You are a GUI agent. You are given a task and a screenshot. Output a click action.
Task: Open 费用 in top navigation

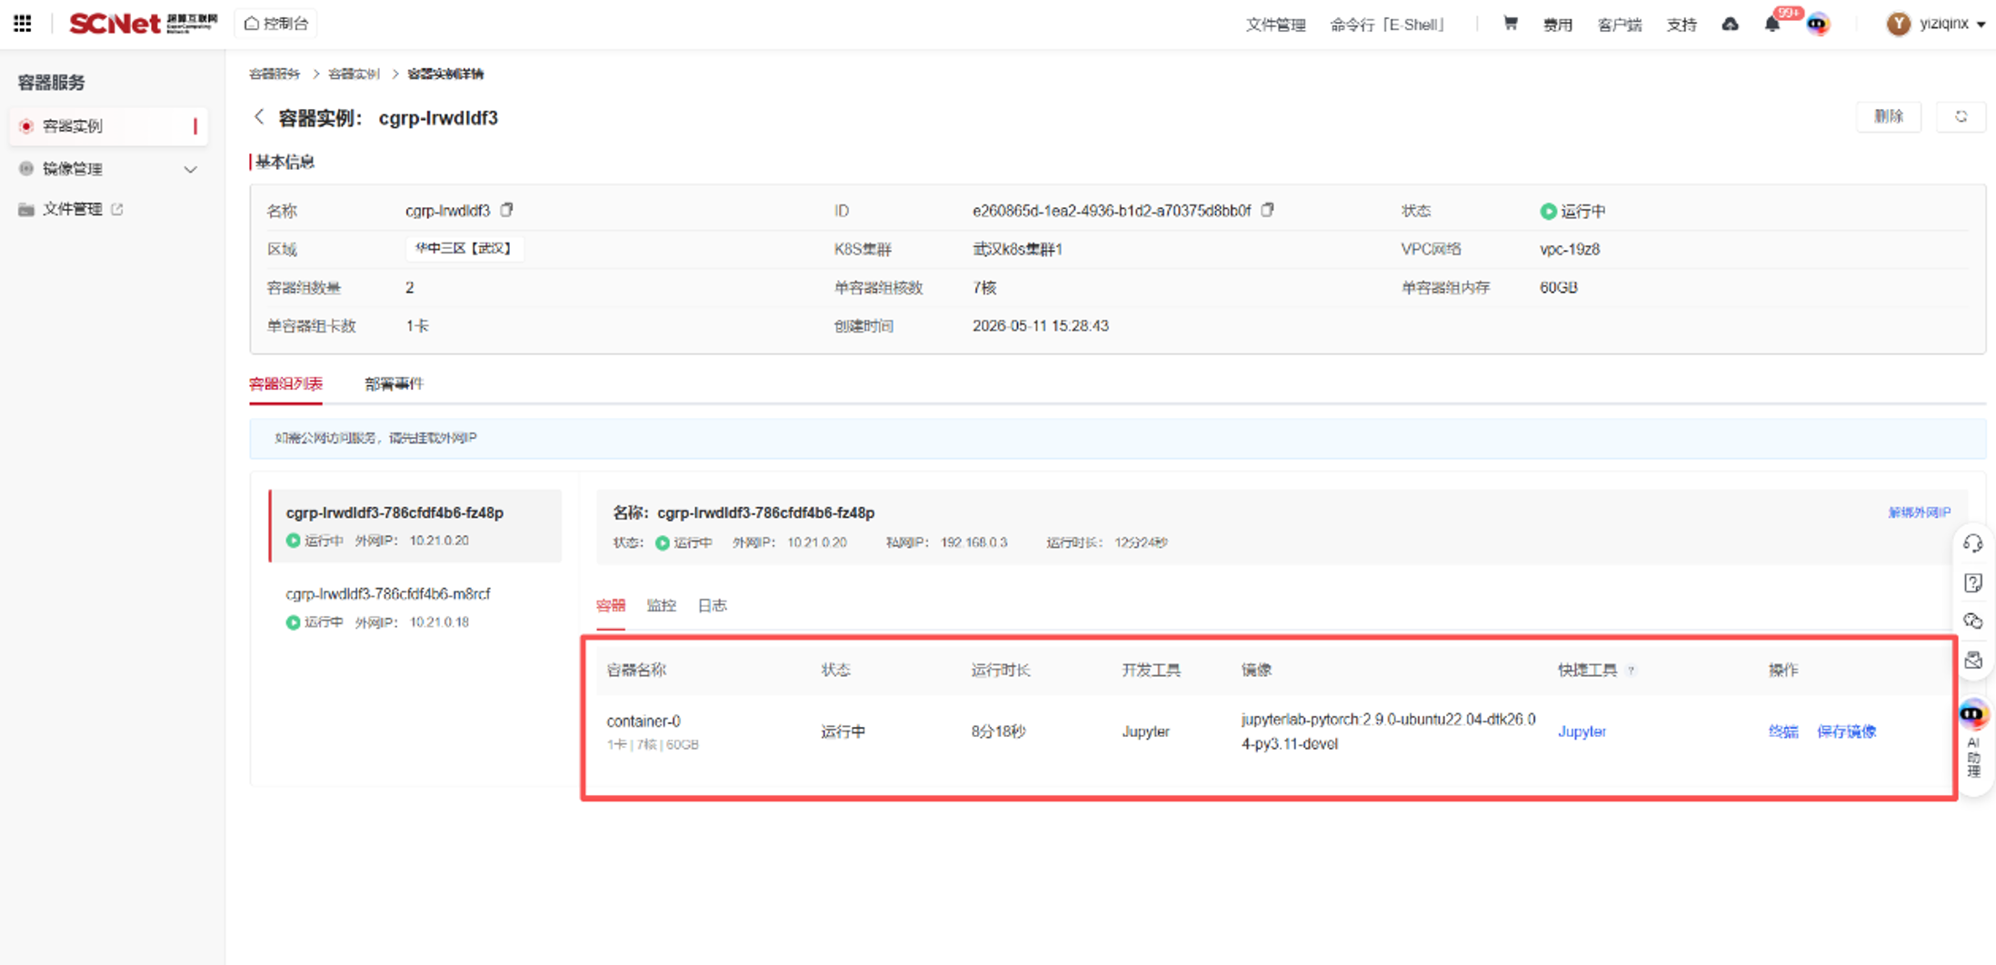(1558, 25)
